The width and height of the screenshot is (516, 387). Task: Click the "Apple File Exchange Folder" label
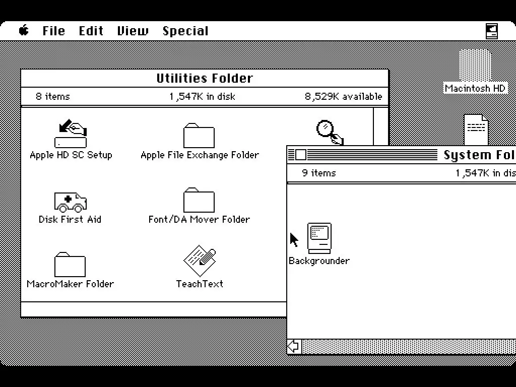200,155
